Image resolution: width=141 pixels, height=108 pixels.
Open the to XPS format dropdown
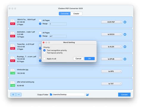112,71
